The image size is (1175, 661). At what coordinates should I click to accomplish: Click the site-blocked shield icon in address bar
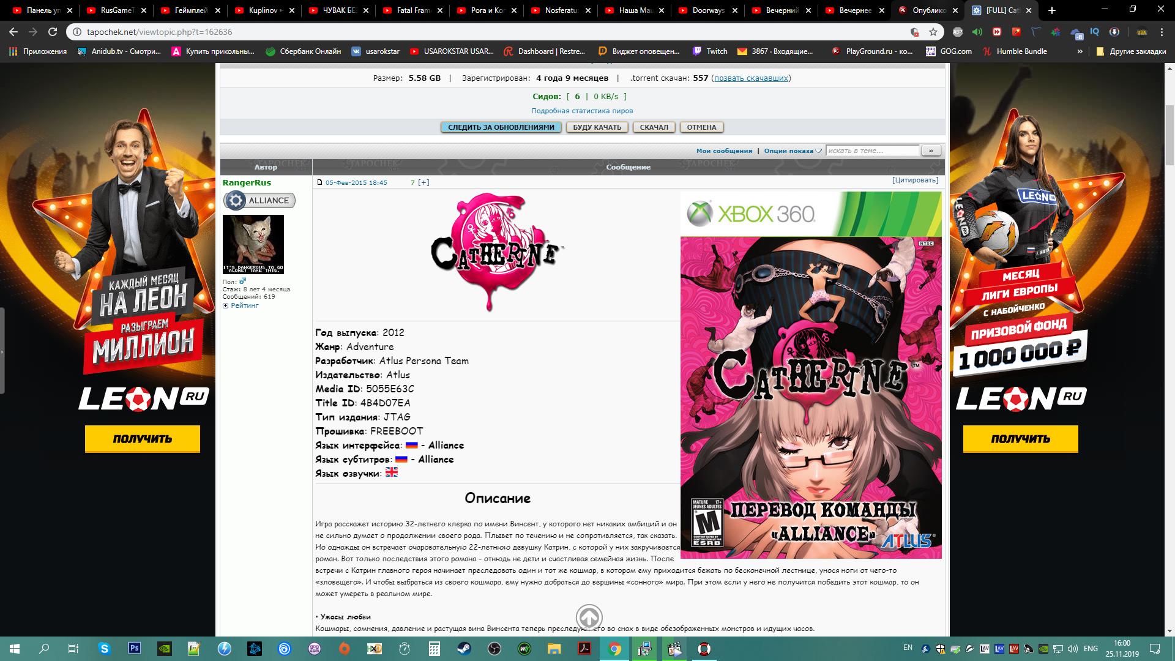914,32
